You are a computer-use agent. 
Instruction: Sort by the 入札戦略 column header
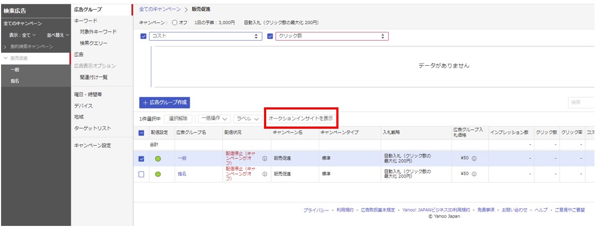coord(391,133)
